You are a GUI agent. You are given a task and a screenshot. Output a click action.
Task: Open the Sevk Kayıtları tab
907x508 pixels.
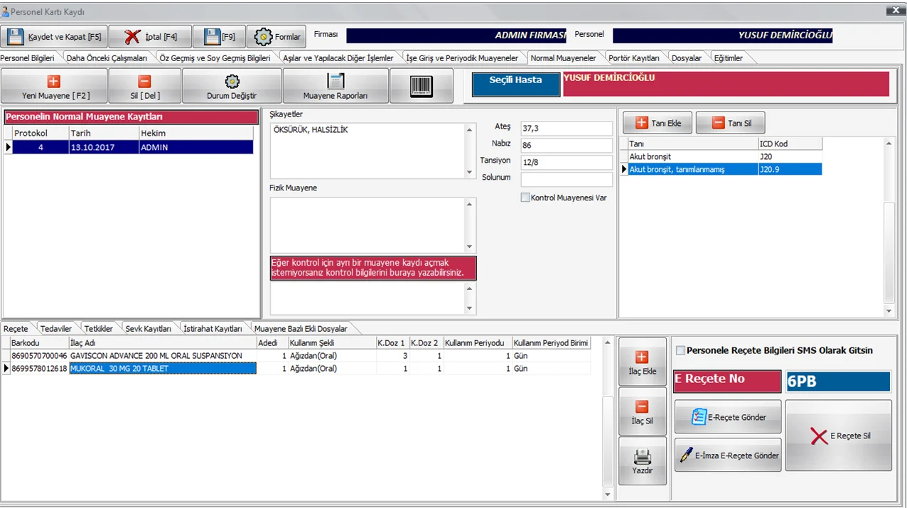[x=149, y=329]
